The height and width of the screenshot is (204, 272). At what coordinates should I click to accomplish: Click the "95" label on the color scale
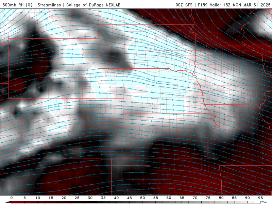pos(260,198)
